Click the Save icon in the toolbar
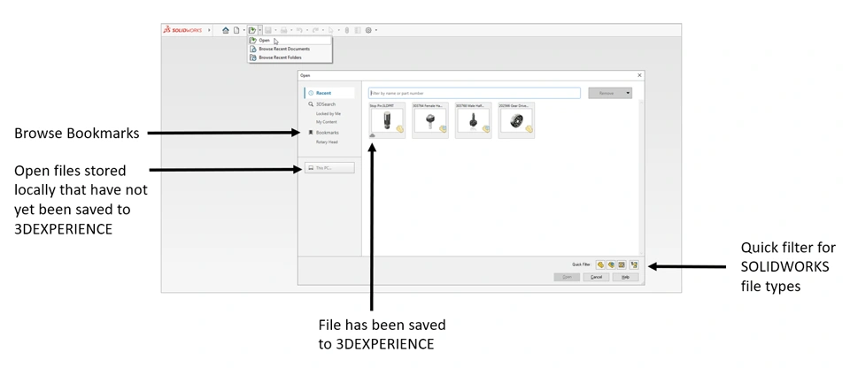Viewport: 850px width, 368px height. click(x=267, y=30)
